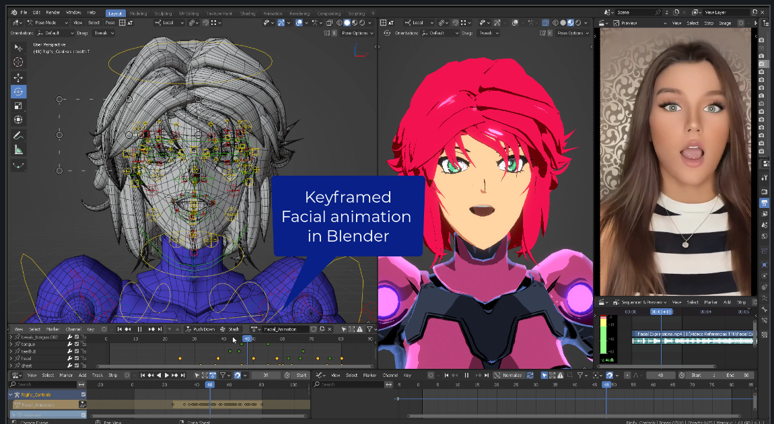Select the Annotate tool
The height and width of the screenshot is (424, 774).
click(18, 135)
